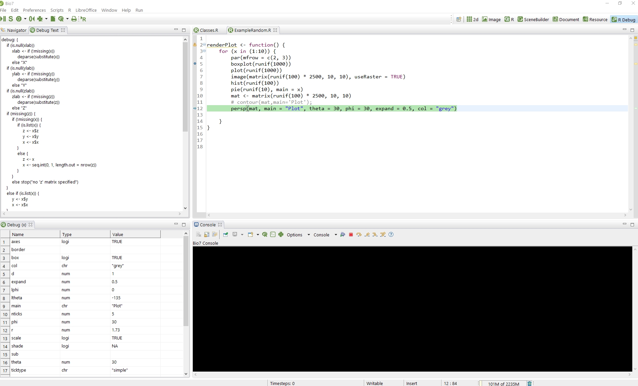Click the green clover toolbar icon
Viewport: 638px width, 386px height.
coord(40,19)
